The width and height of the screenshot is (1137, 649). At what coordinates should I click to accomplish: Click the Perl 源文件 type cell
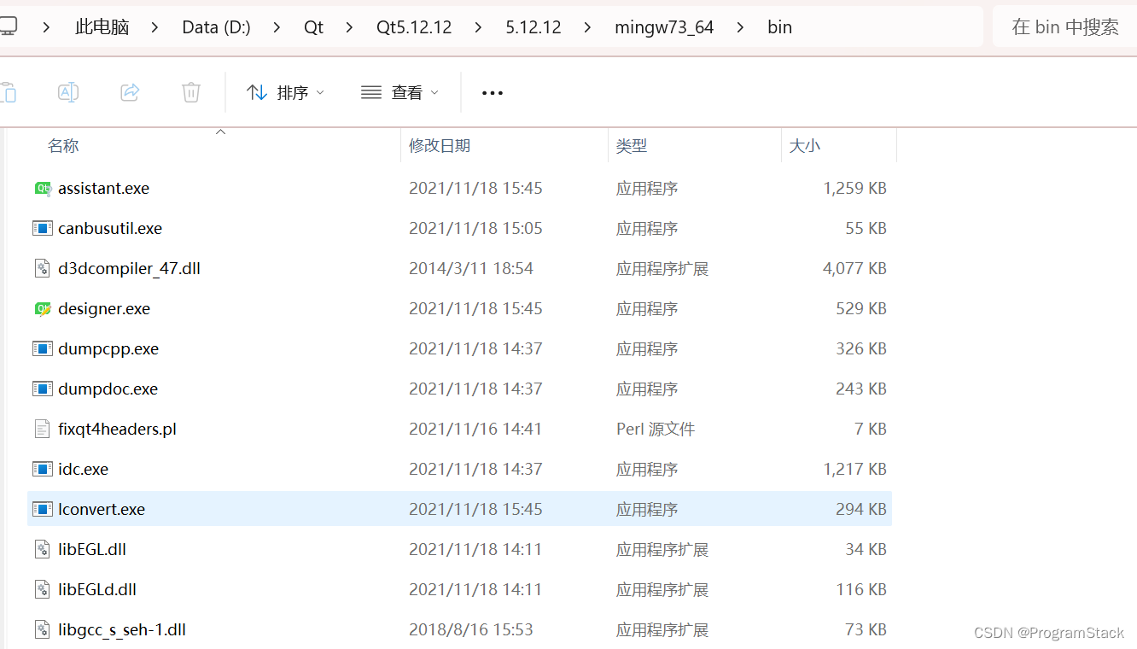656,429
